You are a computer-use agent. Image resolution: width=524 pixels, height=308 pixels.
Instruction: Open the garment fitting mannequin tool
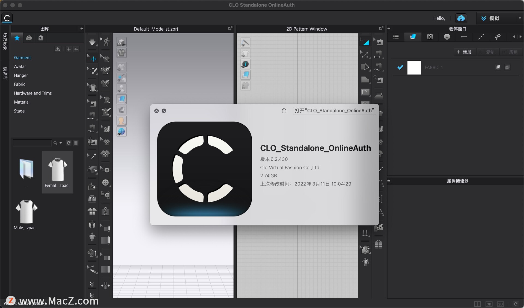click(x=92, y=237)
